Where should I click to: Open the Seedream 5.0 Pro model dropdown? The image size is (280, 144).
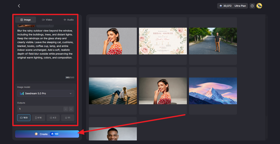click(x=46, y=93)
